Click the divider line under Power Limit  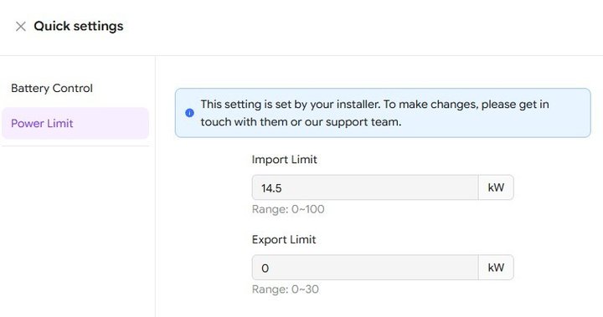pos(75,146)
